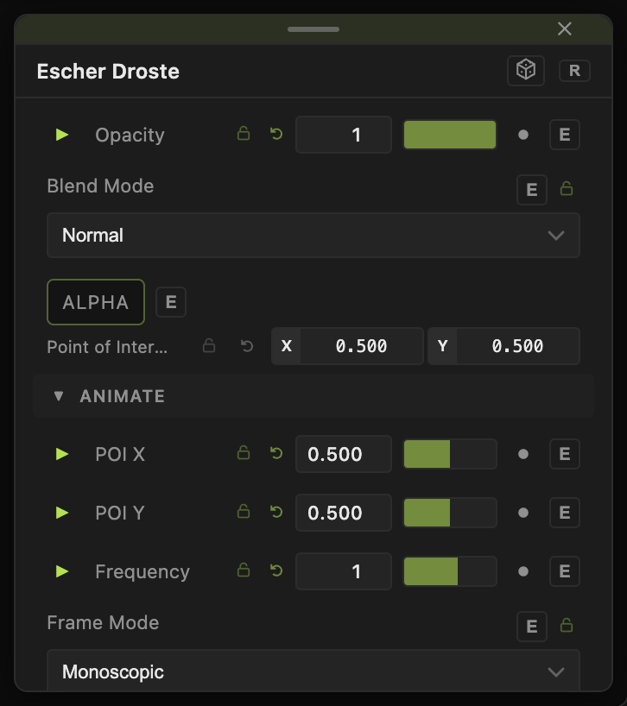Screen dimensions: 627x706
Task: Toggle the ALPHA button
Action: coord(96,302)
